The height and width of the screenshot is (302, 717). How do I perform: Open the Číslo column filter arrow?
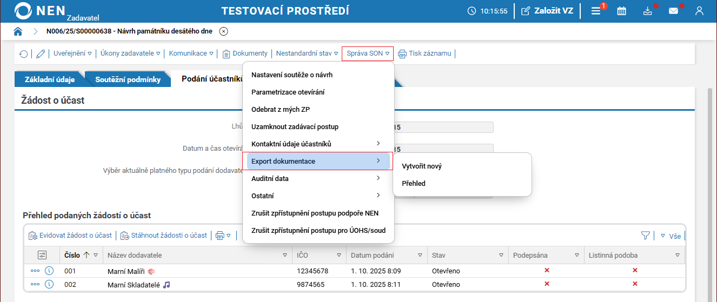[x=96, y=255]
